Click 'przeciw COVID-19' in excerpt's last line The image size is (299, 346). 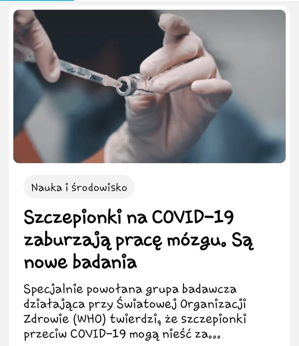(75, 334)
